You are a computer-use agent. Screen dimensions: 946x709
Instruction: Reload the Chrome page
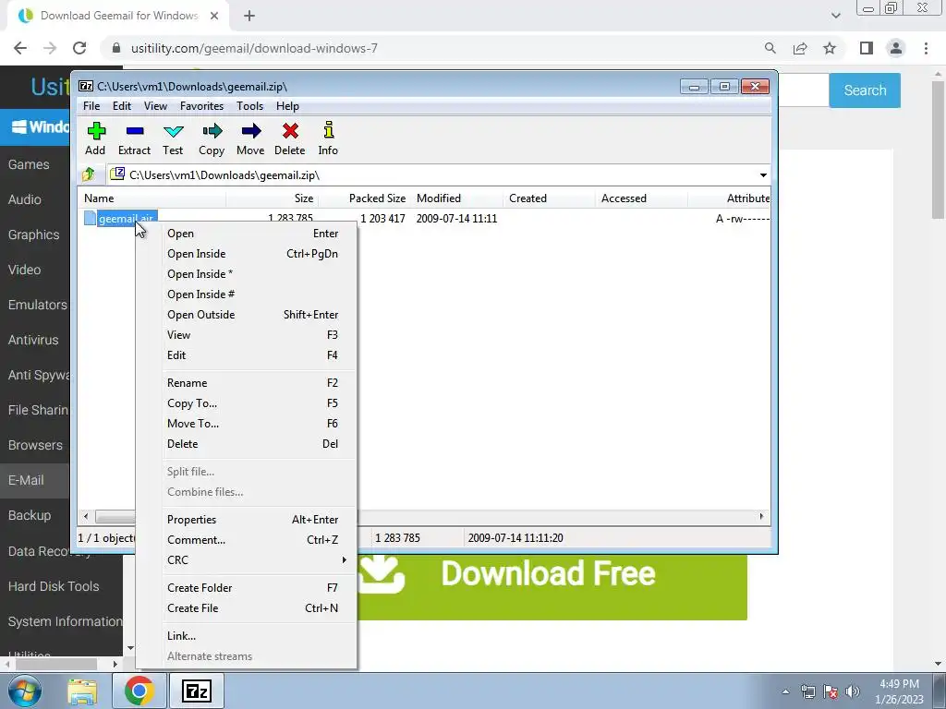pos(79,48)
